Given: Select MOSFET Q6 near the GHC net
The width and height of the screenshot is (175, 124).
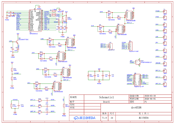Looking at the screenshot, I should (x=66, y=73).
